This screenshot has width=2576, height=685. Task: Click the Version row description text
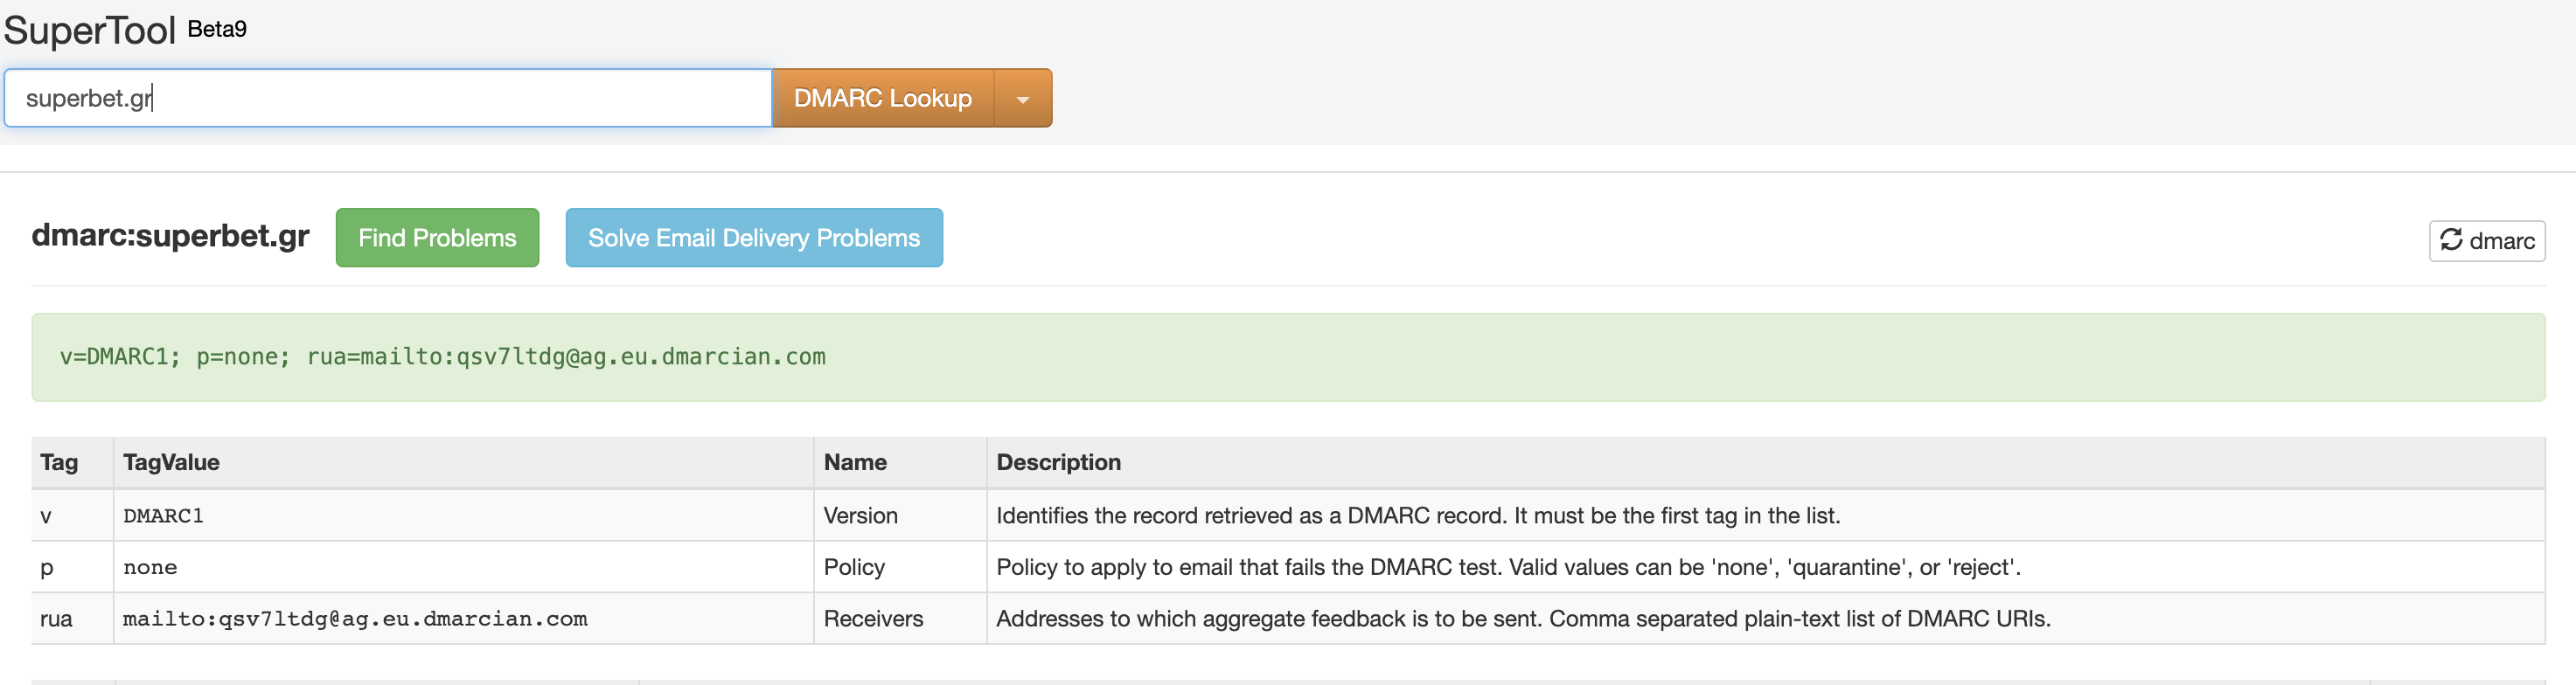pos(1418,515)
